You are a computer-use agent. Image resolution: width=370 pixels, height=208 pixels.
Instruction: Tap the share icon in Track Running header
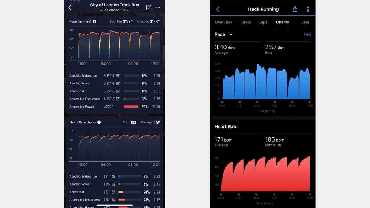[295, 9]
